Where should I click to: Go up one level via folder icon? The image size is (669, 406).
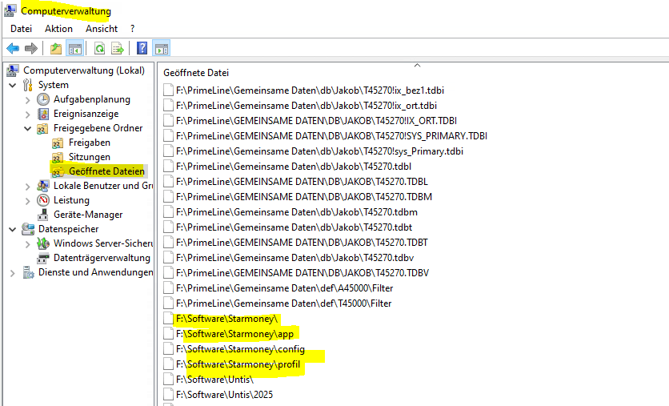(56, 49)
